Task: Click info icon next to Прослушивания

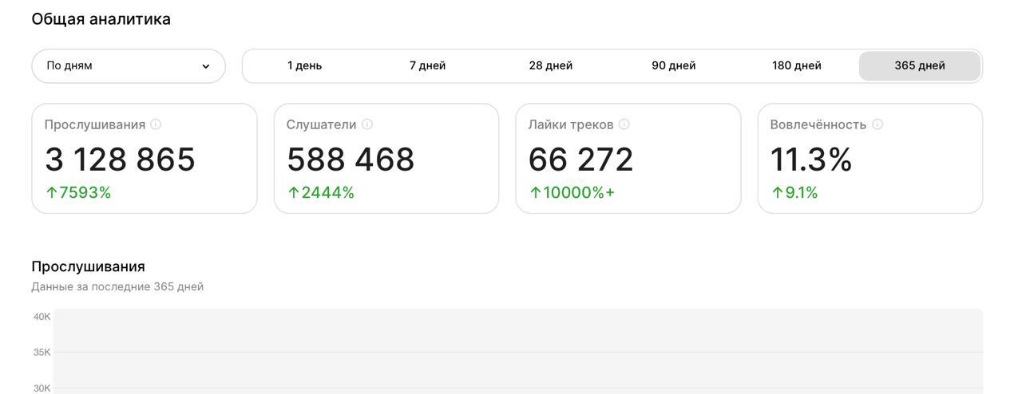Action: 156,124
